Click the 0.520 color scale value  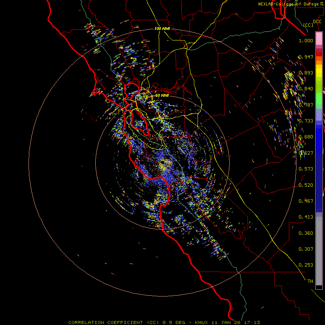point(306,185)
